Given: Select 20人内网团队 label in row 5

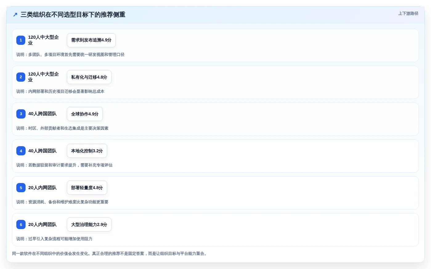Looking at the screenshot, I should (43, 188).
